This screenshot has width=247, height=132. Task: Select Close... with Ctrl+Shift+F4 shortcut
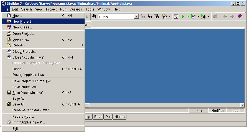pos(43,69)
